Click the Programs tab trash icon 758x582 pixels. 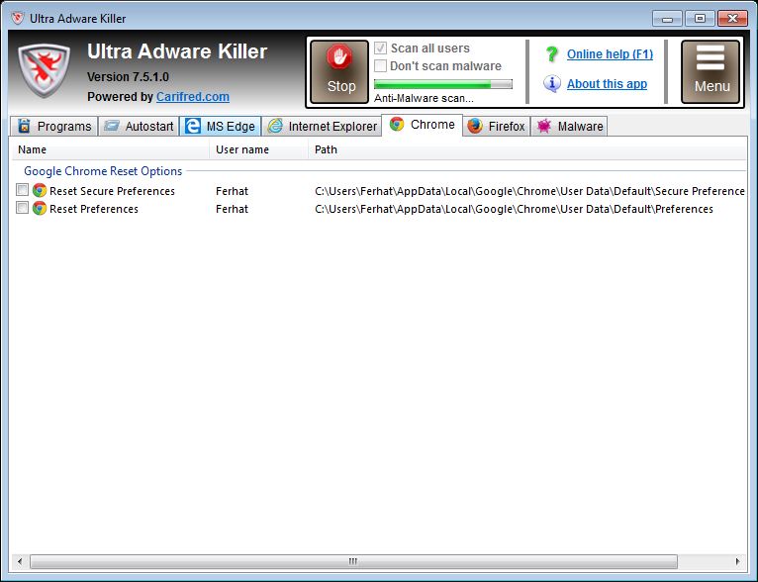(24, 126)
